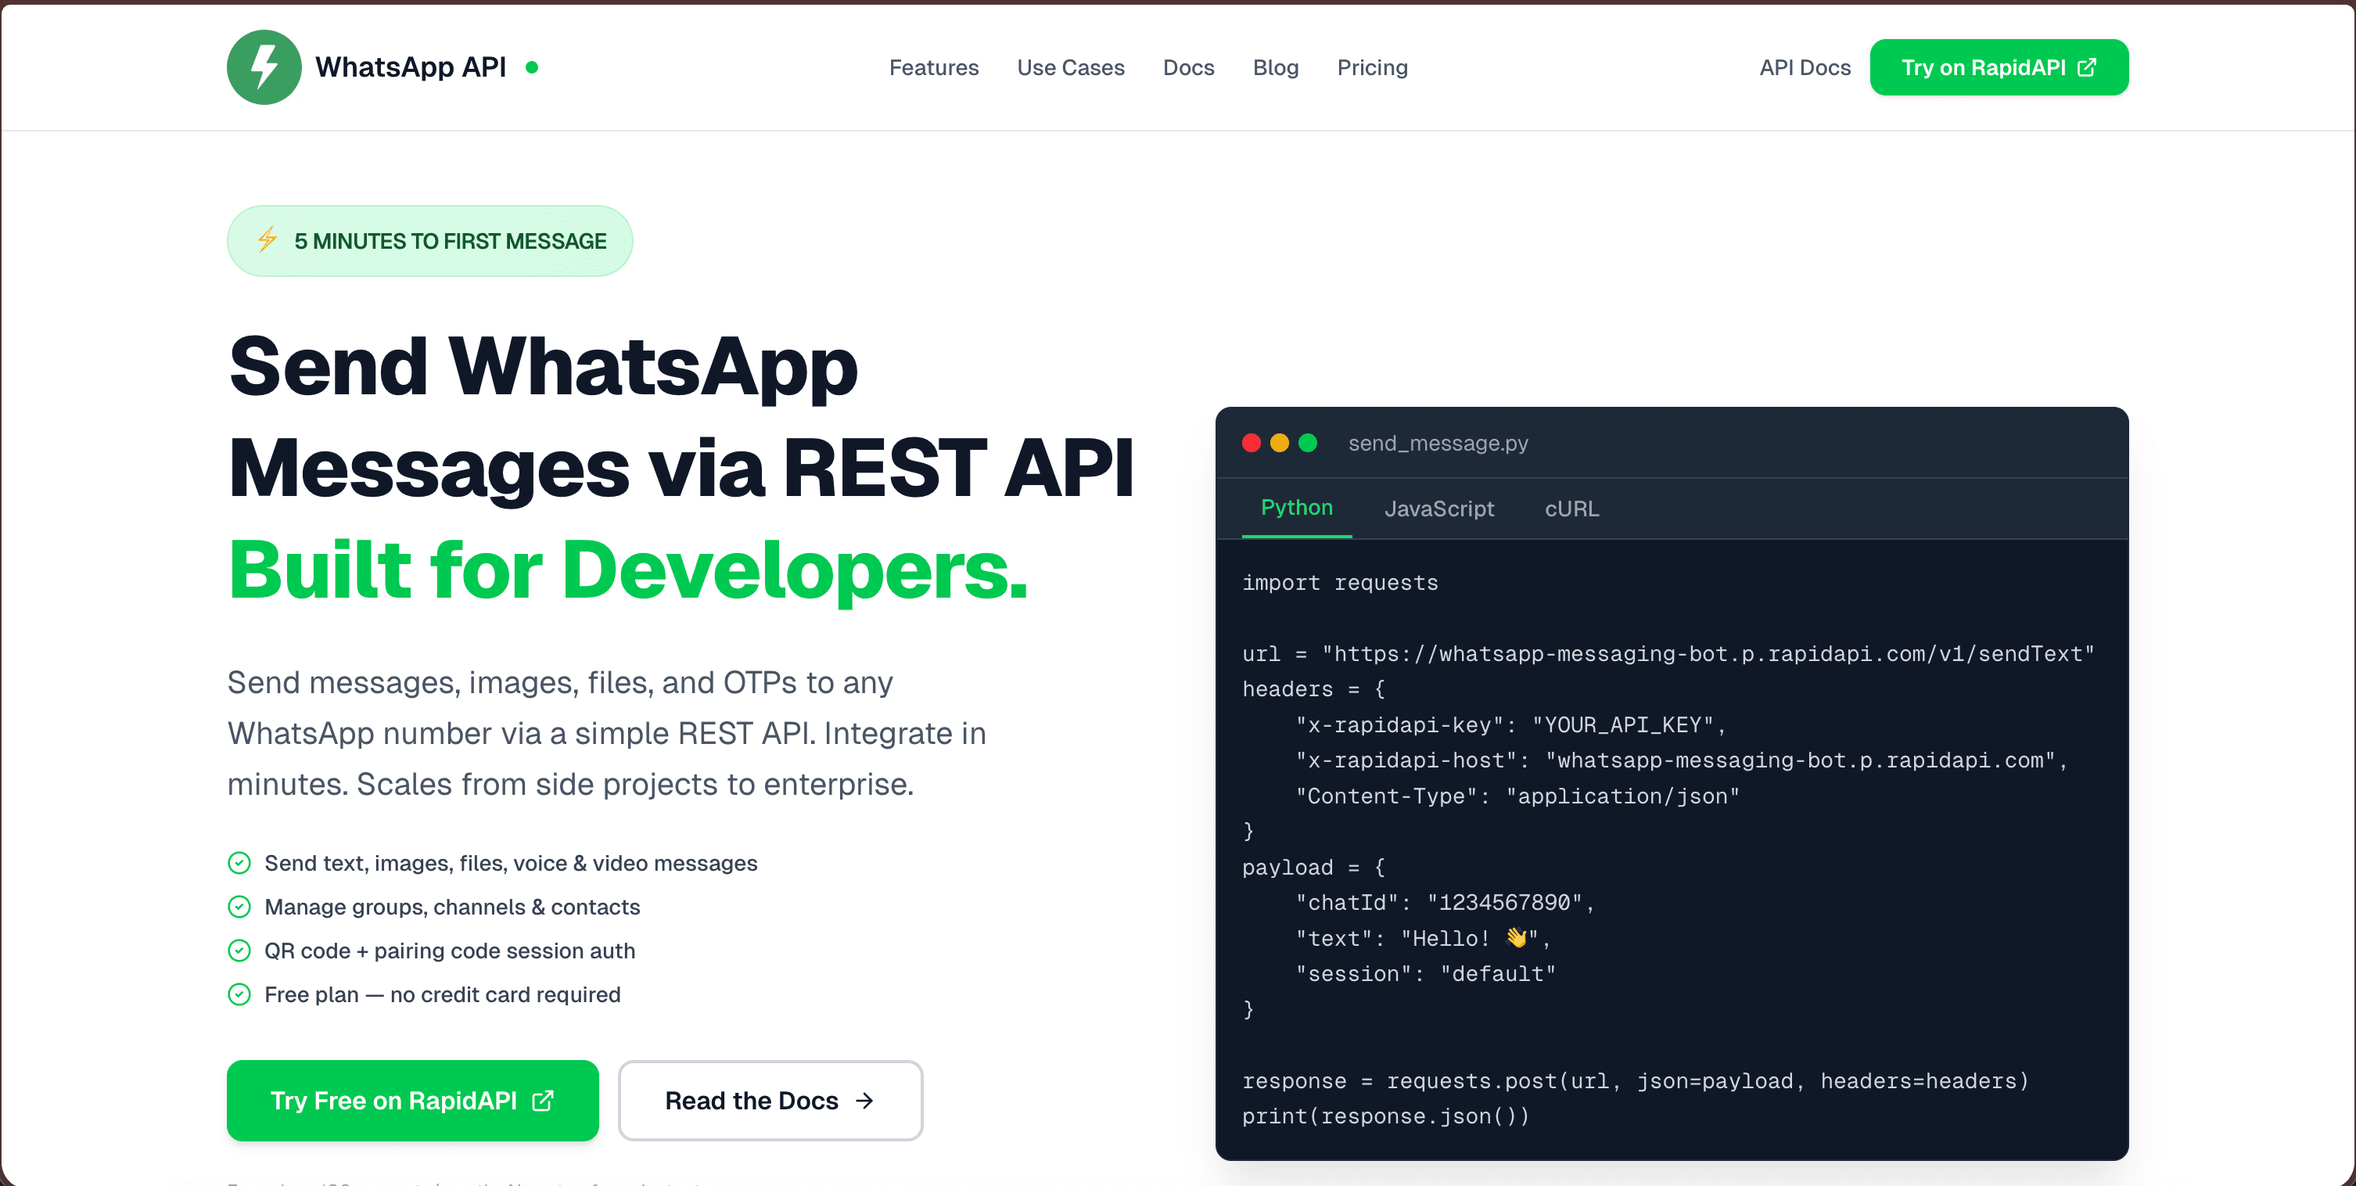Open the Blog from the navigation

[1276, 66]
